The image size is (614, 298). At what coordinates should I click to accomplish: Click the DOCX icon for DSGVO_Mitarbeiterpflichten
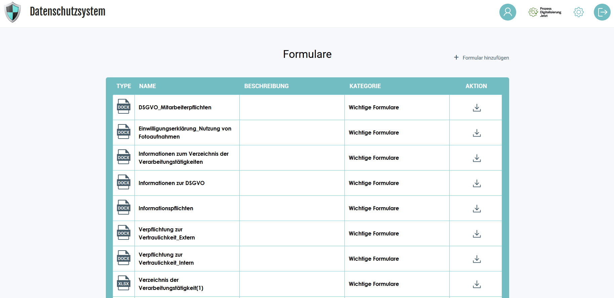point(123,107)
